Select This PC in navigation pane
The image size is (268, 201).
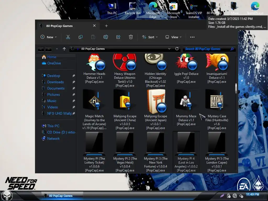51,126
